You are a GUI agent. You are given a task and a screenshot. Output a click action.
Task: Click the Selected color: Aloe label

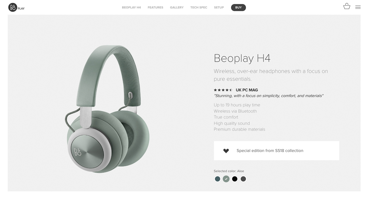[x=229, y=171]
